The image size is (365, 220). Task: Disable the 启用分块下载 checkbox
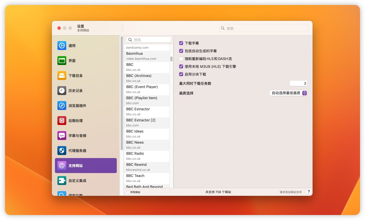[x=181, y=74]
